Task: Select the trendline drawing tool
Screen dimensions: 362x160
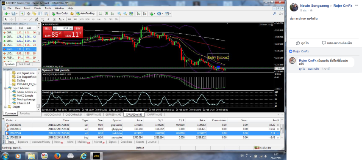Action: tap(31, 19)
